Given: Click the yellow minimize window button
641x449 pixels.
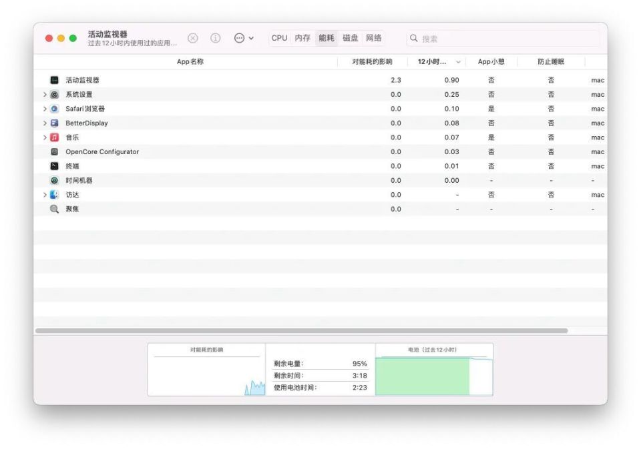Looking at the screenshot, I should (x=61, y=38).
